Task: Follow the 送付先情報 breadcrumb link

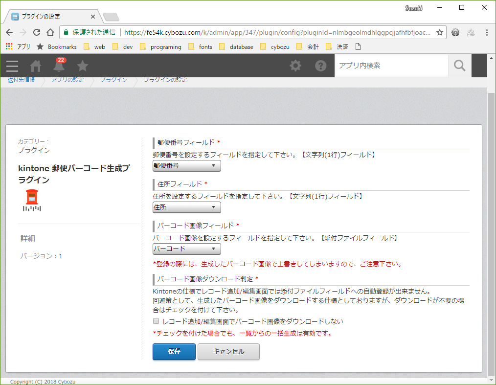Action: [21, 80]
